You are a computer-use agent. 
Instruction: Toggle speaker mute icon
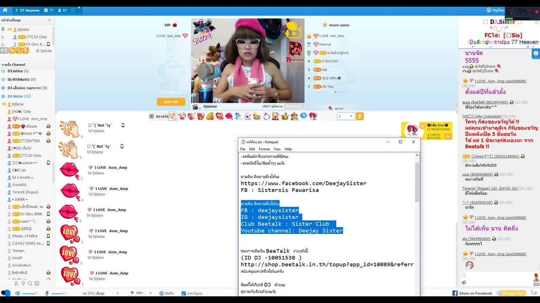click(17, 293)
